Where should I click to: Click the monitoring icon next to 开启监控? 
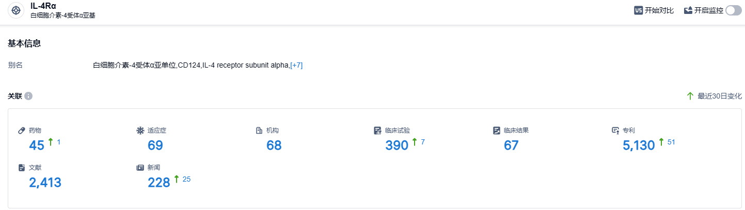click(x=688, y=10)
